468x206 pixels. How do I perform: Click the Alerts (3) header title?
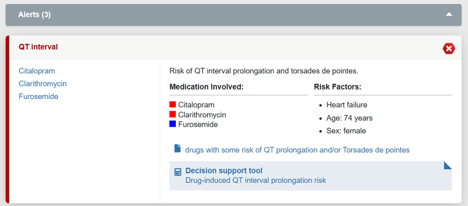34,15
